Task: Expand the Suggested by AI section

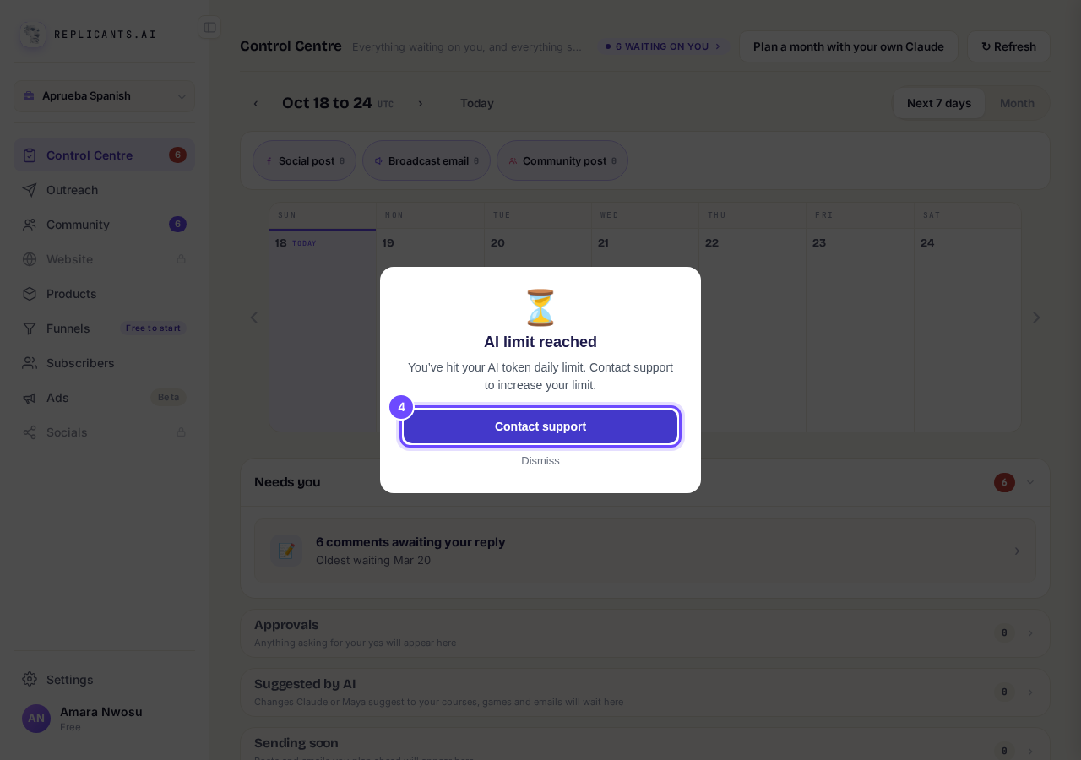Action: 645,692
